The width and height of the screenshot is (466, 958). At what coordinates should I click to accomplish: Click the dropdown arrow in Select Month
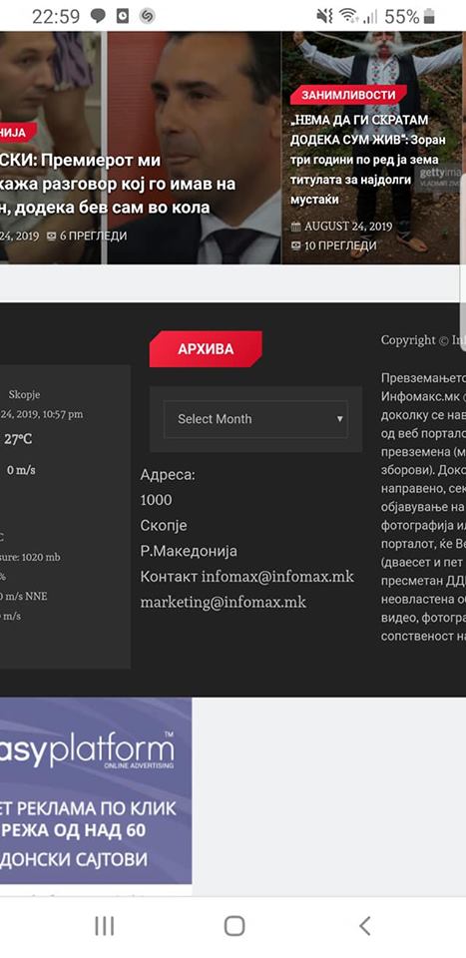pyautogui.click(x=339, y=419)
